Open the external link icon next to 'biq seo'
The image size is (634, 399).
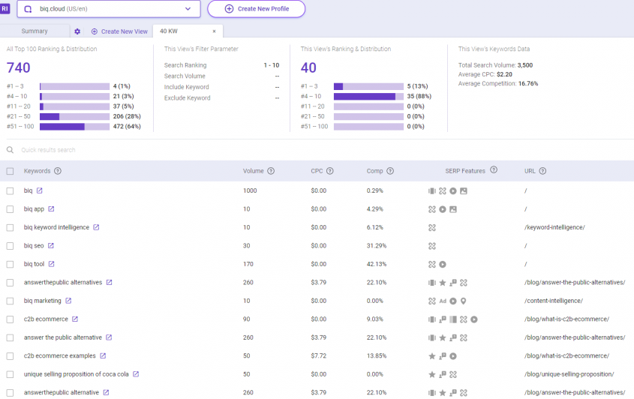50,245
